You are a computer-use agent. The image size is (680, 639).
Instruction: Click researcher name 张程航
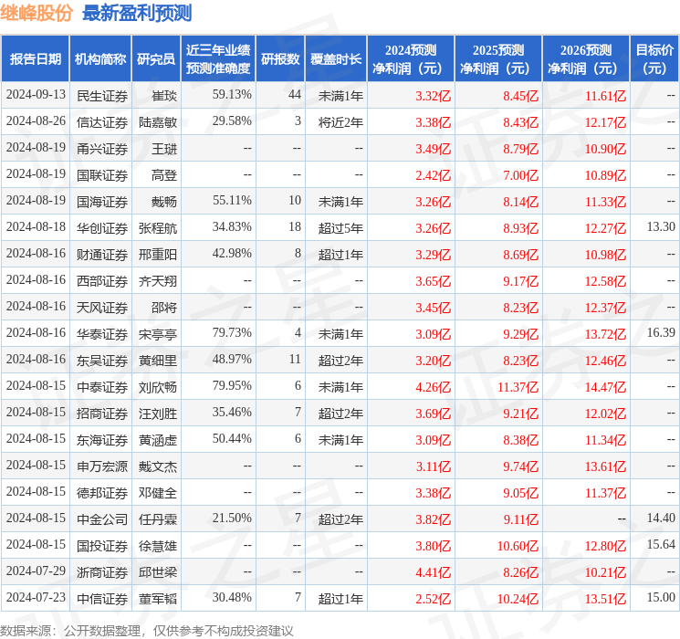pyautogui.click(x=158, y=227)
